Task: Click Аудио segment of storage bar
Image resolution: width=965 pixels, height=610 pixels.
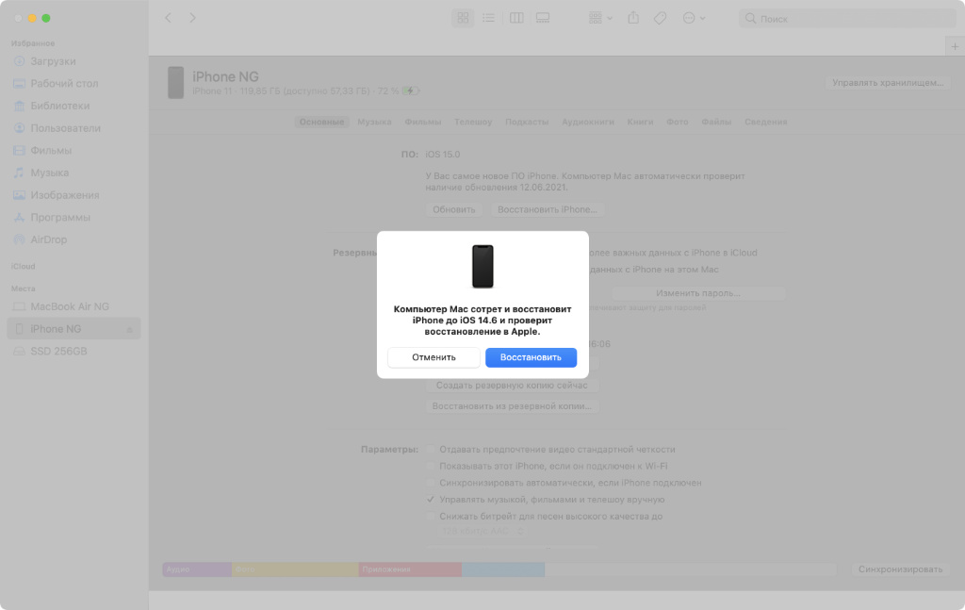Action: [197, 569]
